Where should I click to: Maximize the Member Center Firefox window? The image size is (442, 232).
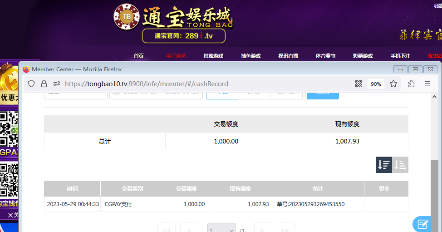[415, 69]
